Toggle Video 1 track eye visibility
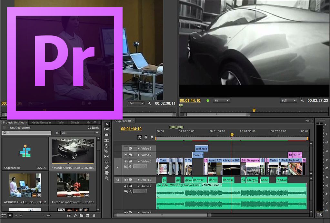The width and height of the screenshot is (330, 223). click(126, 161)
